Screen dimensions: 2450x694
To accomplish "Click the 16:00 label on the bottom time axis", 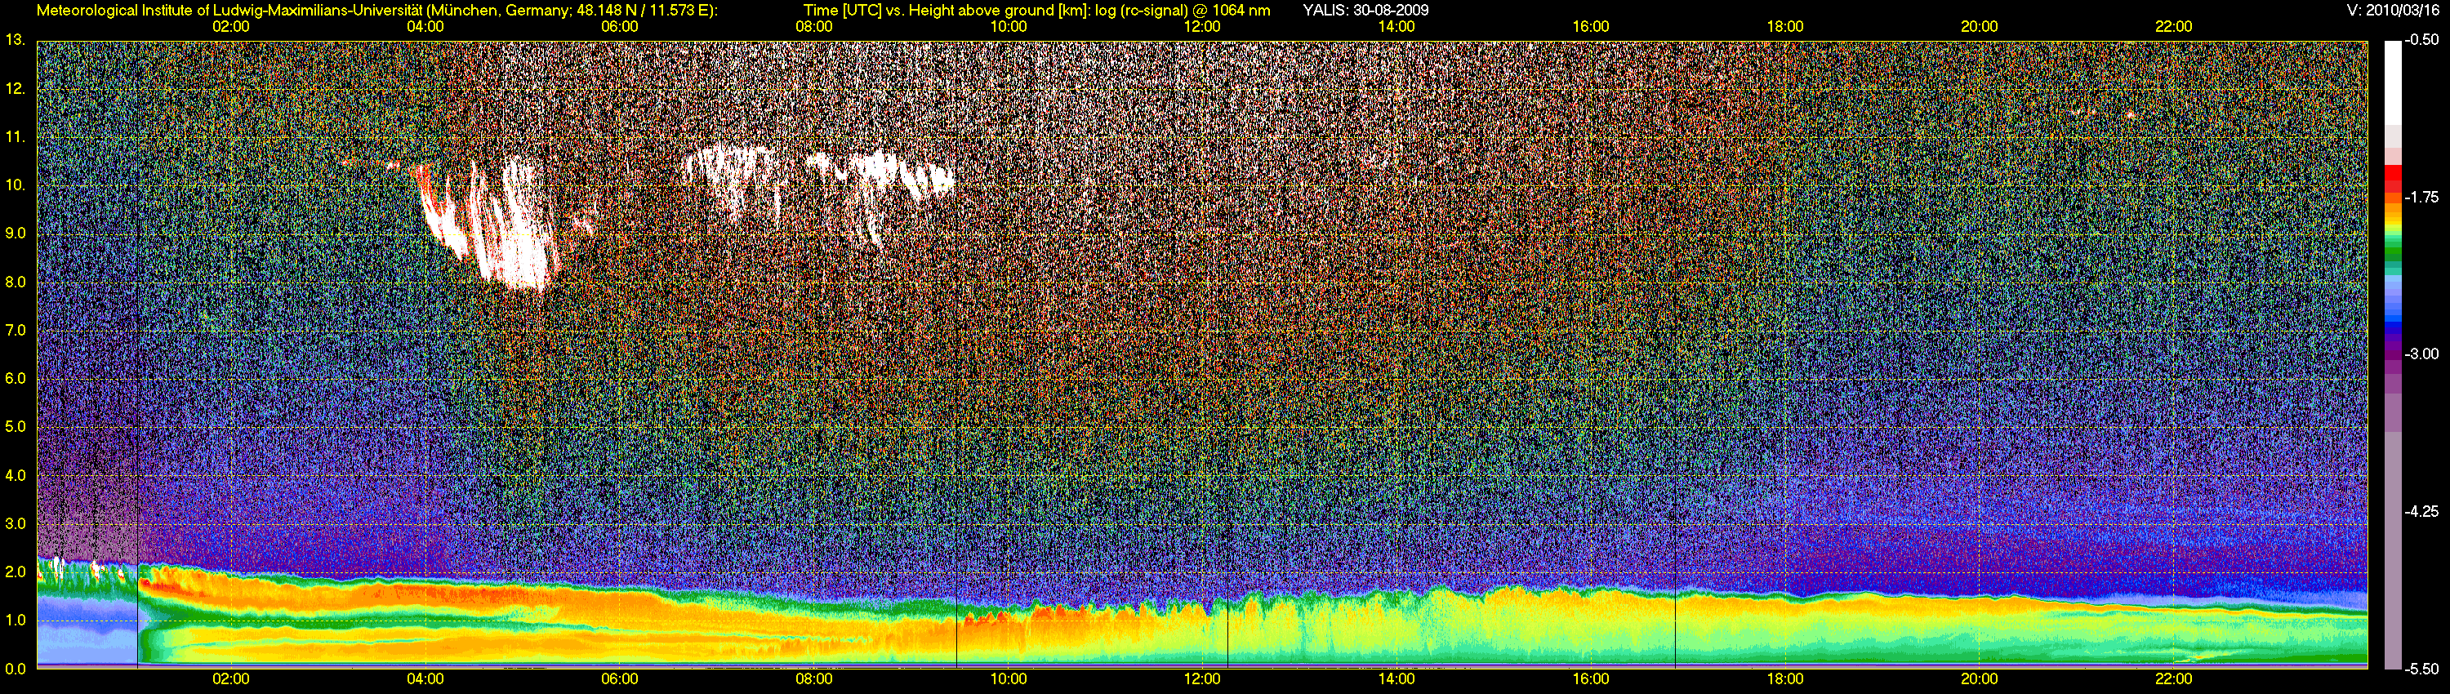I will (1591, 678).
